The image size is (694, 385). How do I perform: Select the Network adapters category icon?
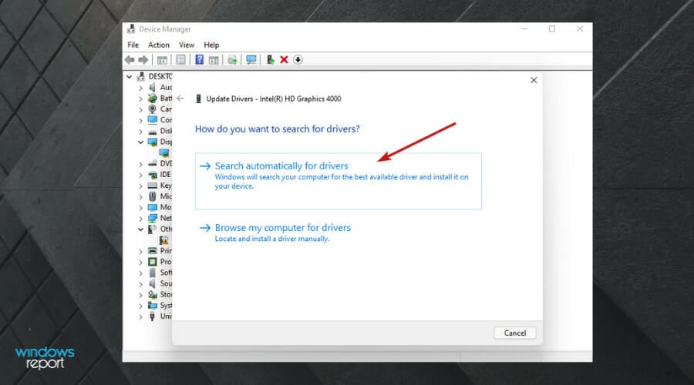(152, 218)
